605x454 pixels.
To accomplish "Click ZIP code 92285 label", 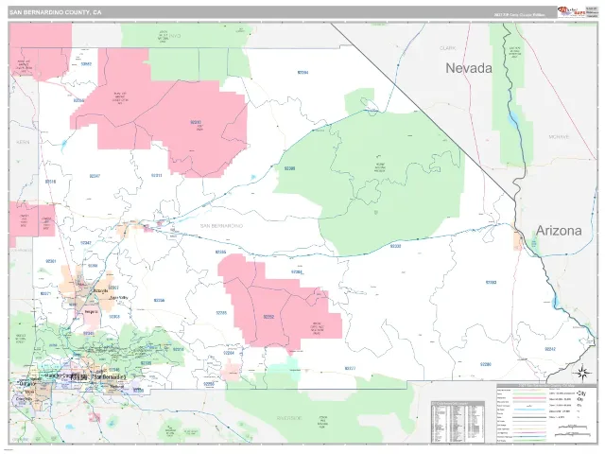I will click(x=221, y=313).
